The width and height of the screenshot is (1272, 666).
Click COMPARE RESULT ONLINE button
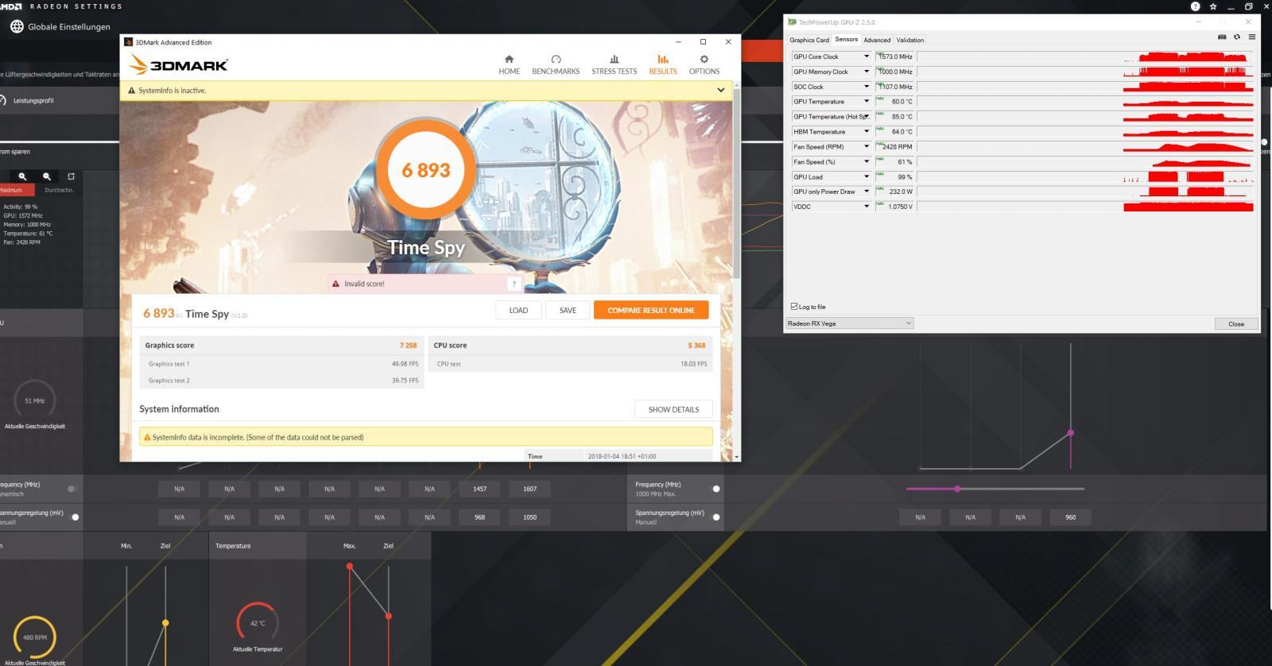651,310
